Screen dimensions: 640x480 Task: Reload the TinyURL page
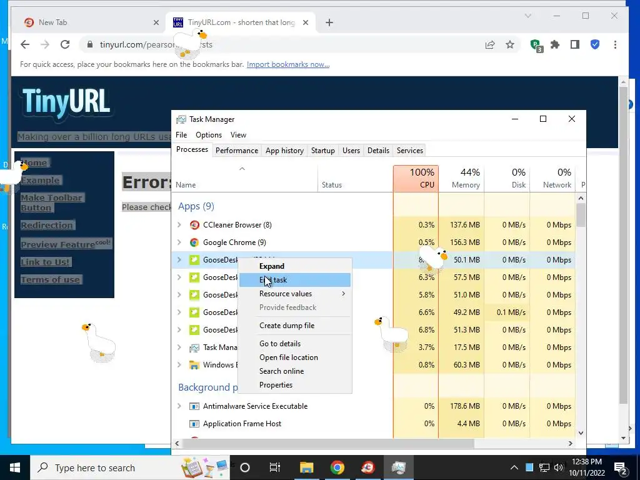[x=65, y=44]
